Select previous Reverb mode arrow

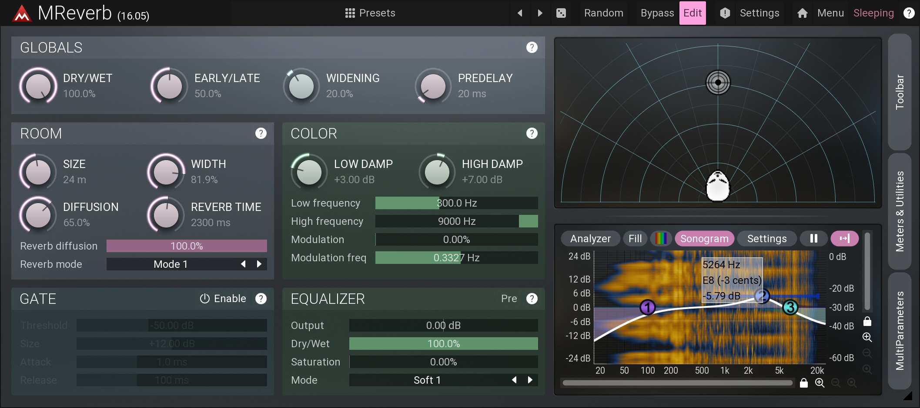pos(243,264)
